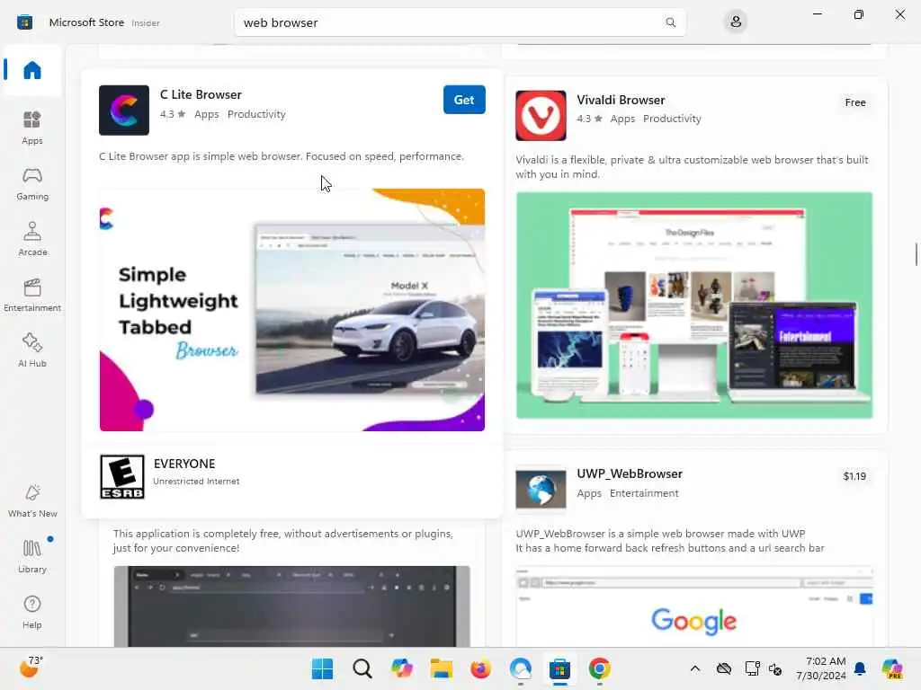
Task: Open the UWP_WebBrowser title link
Action: [629, 473]
